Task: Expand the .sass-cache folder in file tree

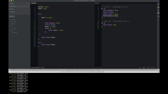Action: (10, 22)
